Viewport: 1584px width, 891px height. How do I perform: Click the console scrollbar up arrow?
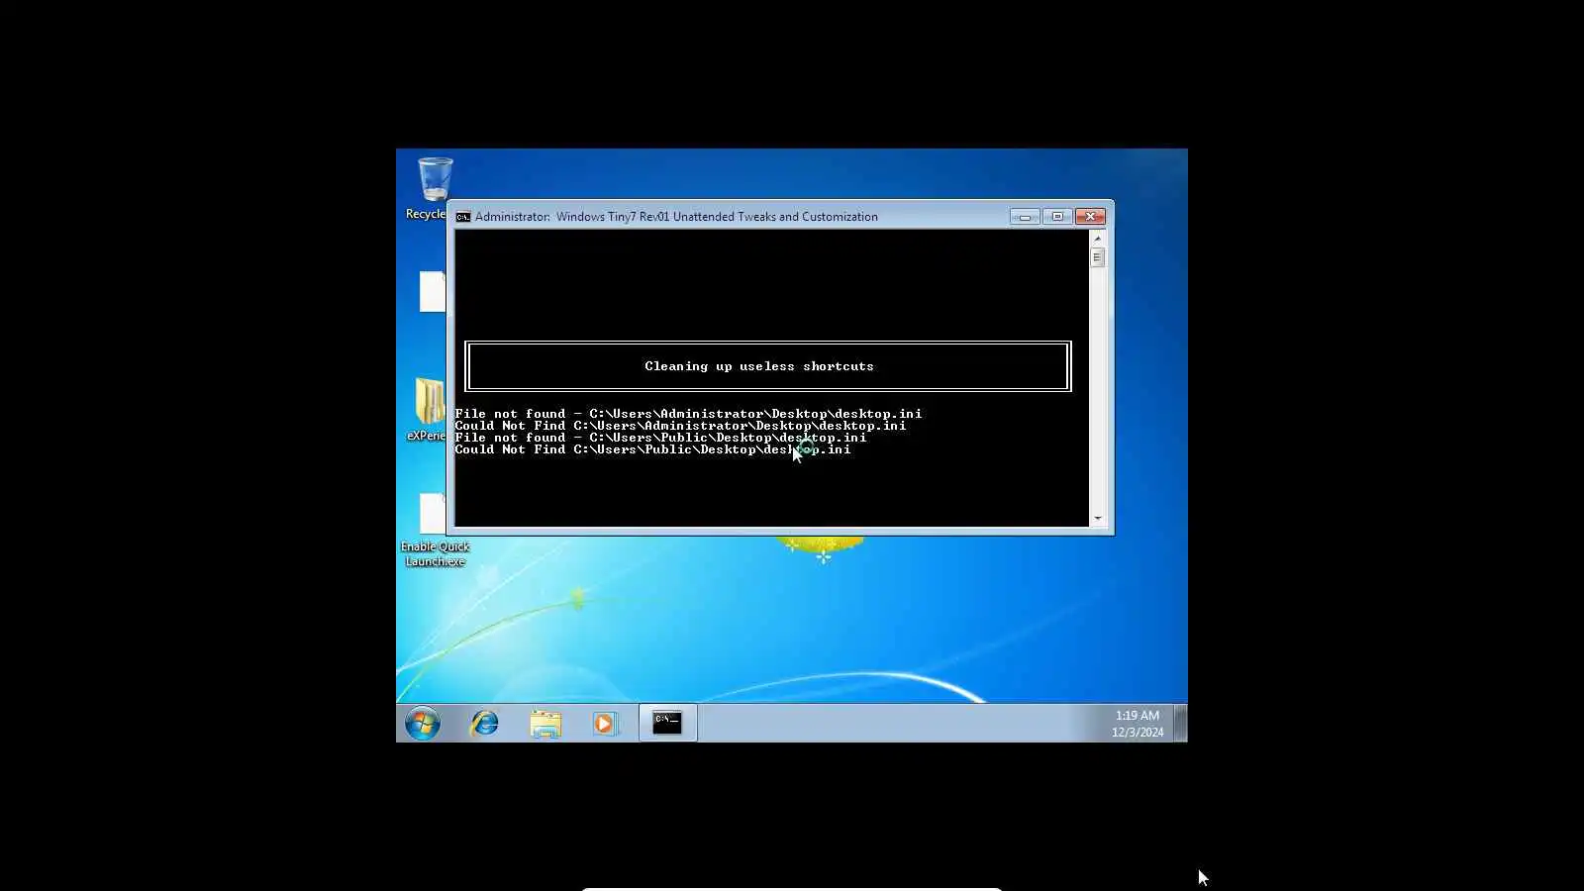(1097, 239)
